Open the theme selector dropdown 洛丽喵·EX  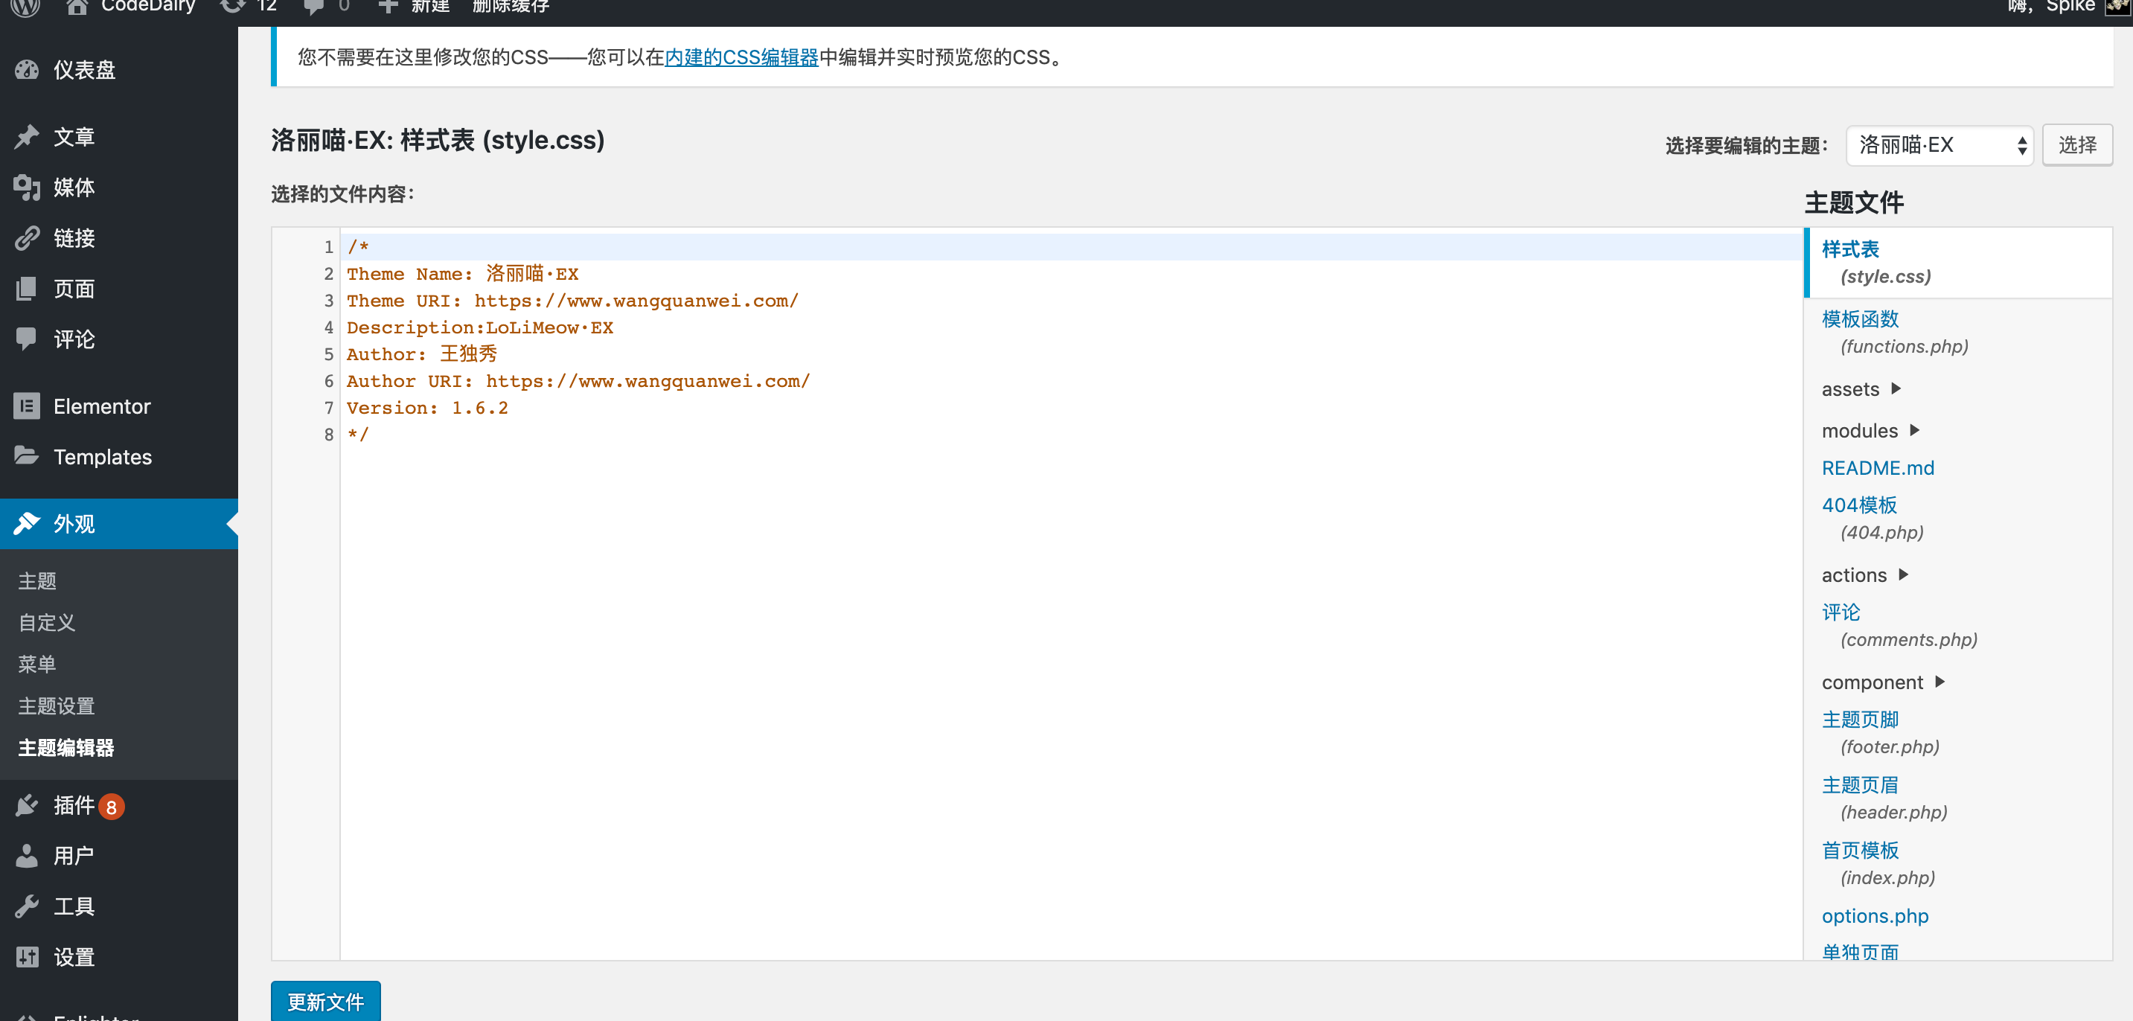coord(1939,146)
